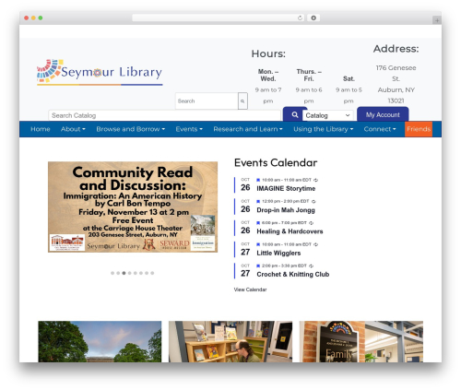Click the small search magnifier button
Screen dimensions: 461x390
[x=242, y=100]
